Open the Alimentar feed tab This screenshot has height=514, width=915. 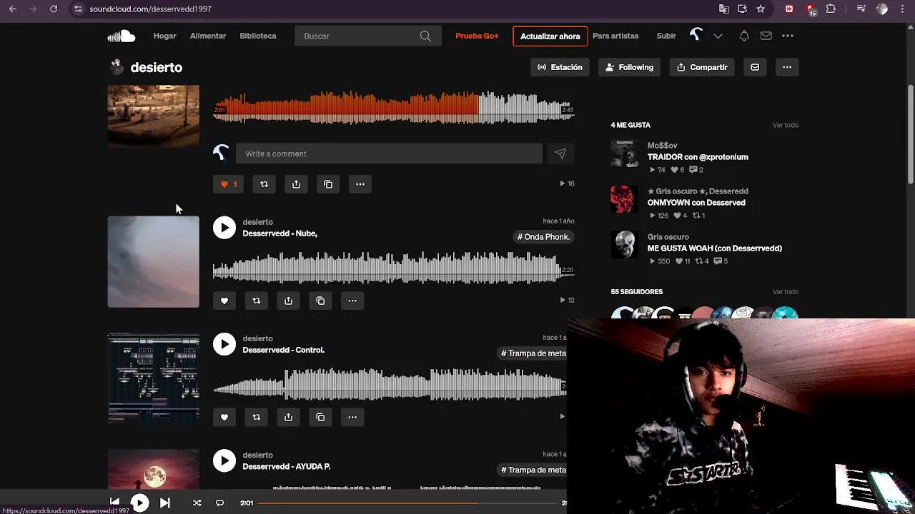tap(208, 36)
